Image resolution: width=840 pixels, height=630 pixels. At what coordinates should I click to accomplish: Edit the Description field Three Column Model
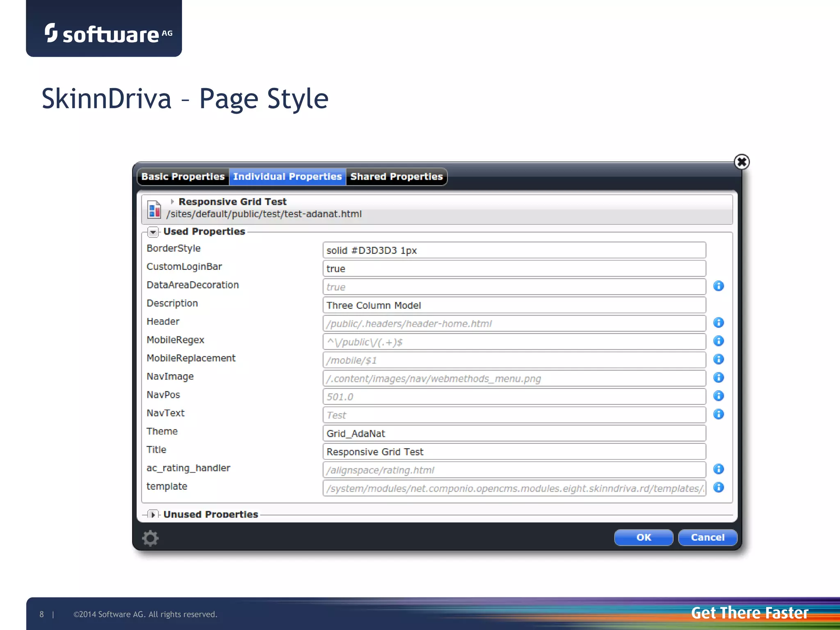tap(514, 305)
